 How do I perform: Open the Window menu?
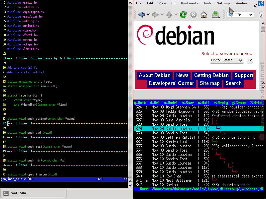coord(242,3)
